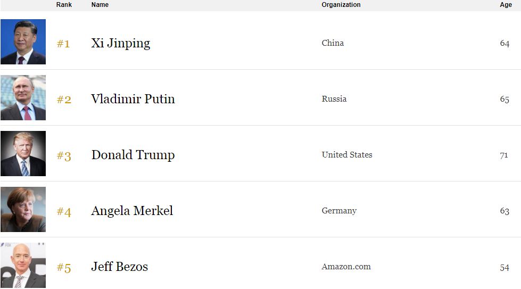
Task: Click the Germany organization entry
Action: click(339, 211)
